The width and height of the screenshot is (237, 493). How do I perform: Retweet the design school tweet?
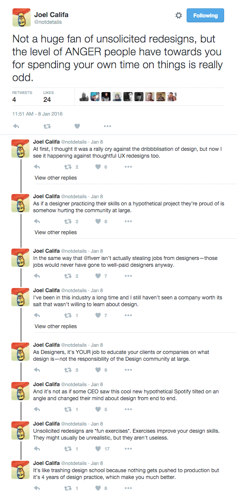coord(68,488)
